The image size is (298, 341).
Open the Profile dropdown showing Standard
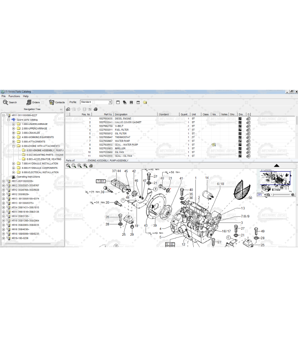point(110,102)
